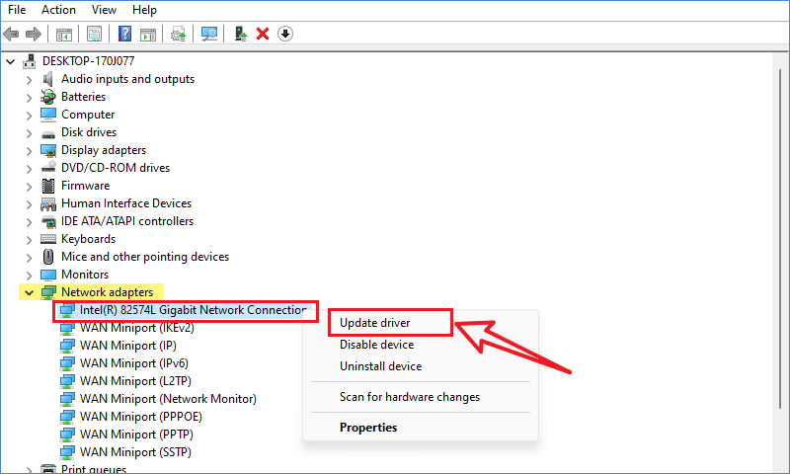
Task: Open the Help menu
Action: pyautogui.click(x=144, y=10)
